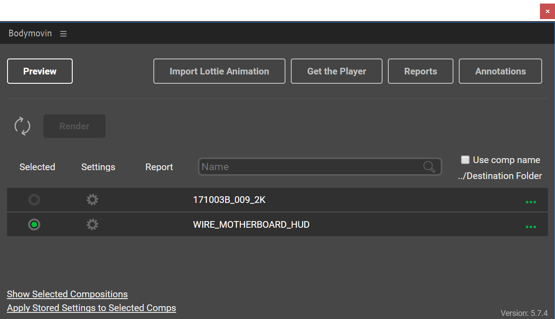Focus the Name search field
The image size is (555, 319).
click(320, 167)
